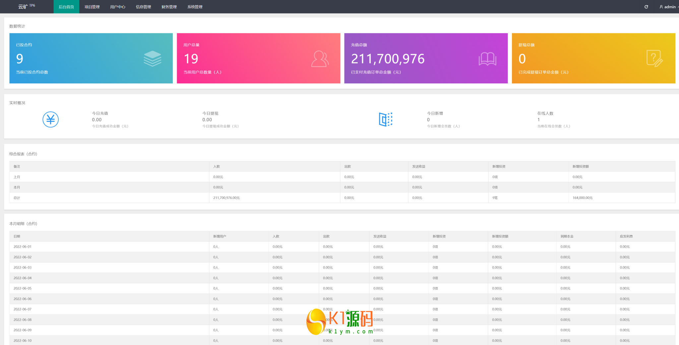Click 211,700,976.00元 in the 总计 row

pos(226,198)
